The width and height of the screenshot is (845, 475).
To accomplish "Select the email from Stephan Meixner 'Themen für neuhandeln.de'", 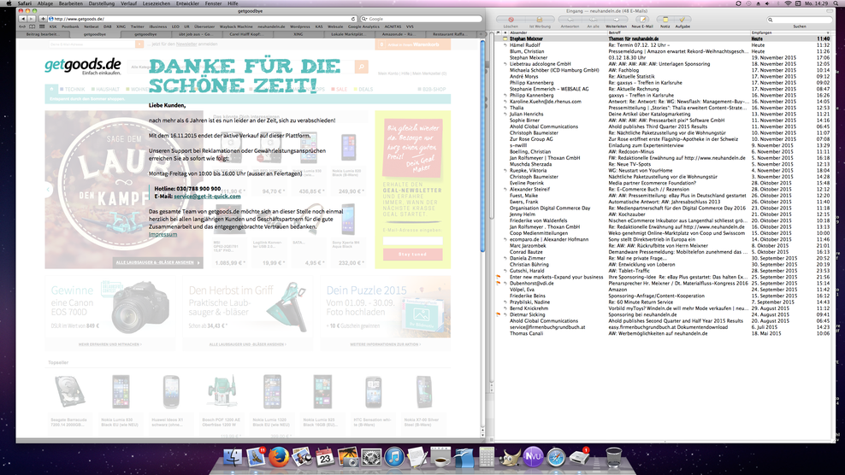I will coord(663,38).
